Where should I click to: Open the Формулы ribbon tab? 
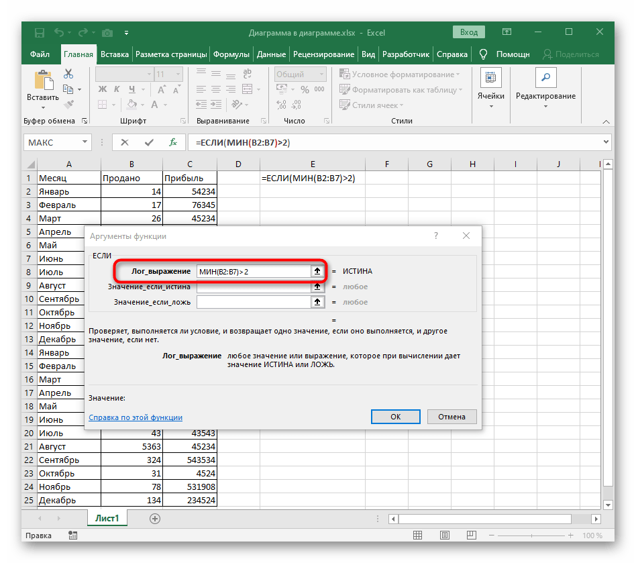pyautogui.click(x=231, y=54)
